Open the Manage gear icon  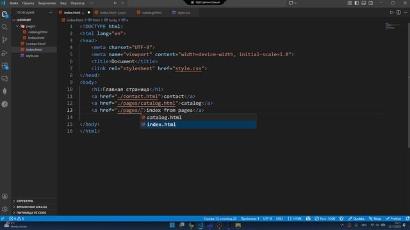point(4,209)
